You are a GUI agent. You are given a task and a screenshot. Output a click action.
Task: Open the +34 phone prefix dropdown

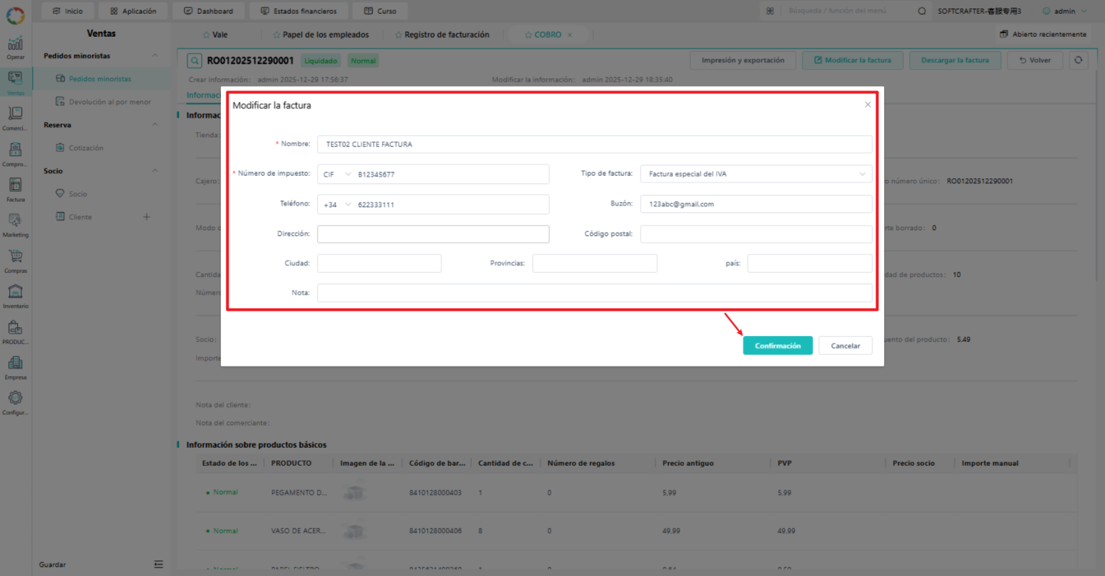[337, 204]
